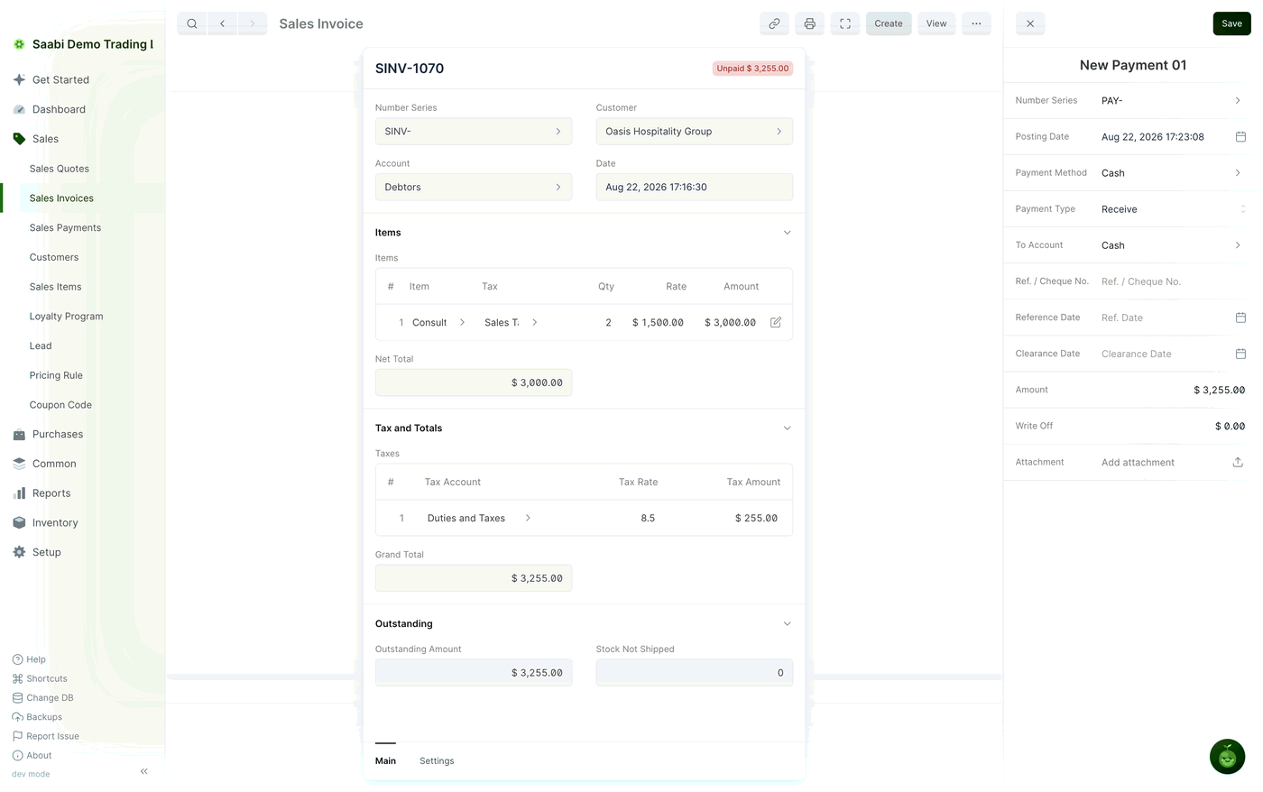
Task: Open the Inventory section in sidebar
Action: [x=55, y=523]
